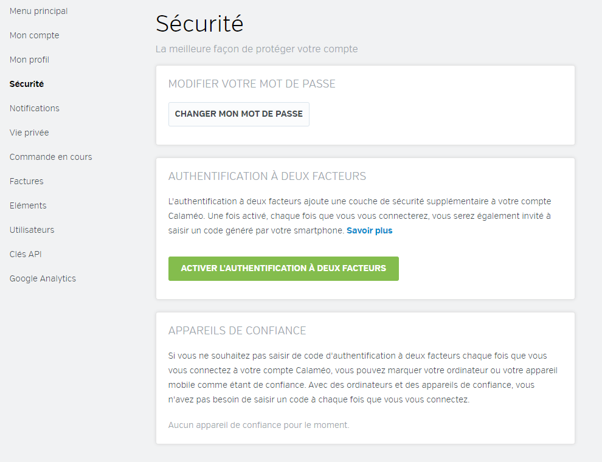602x462 pixels.
Task: Navigate to Vie privée page
Action: pos(29,133)
